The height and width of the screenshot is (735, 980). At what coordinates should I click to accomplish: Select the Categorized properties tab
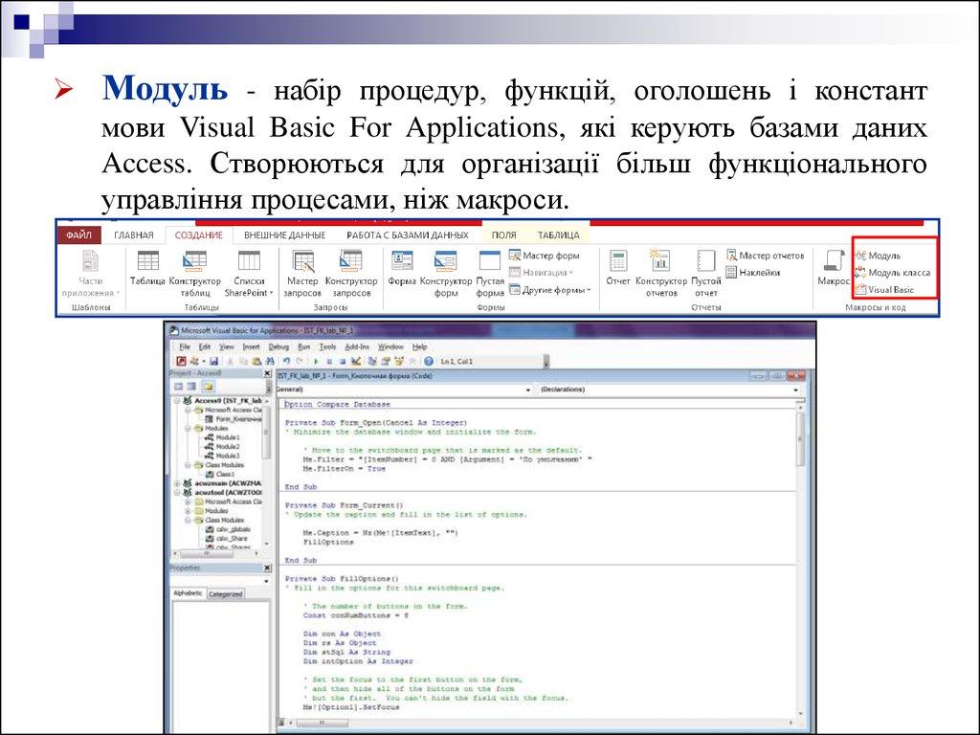tap(226, 594)
